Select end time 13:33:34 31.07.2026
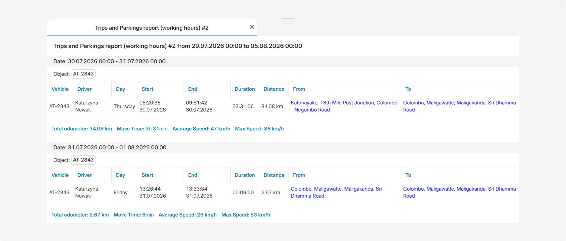The width and height of the screenshot is (566, 241). [199, 192]
